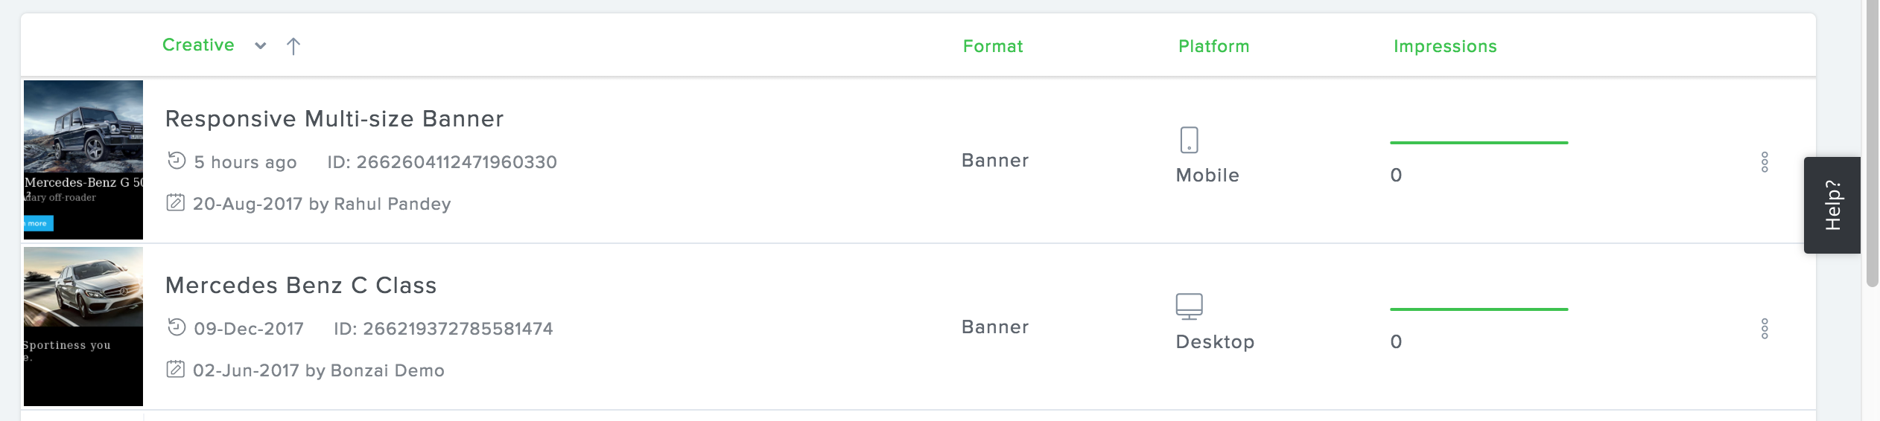This screenshot has height=421, width=1880.
Task: Expand the Creative column dropdown chevron
Action: 260,46
